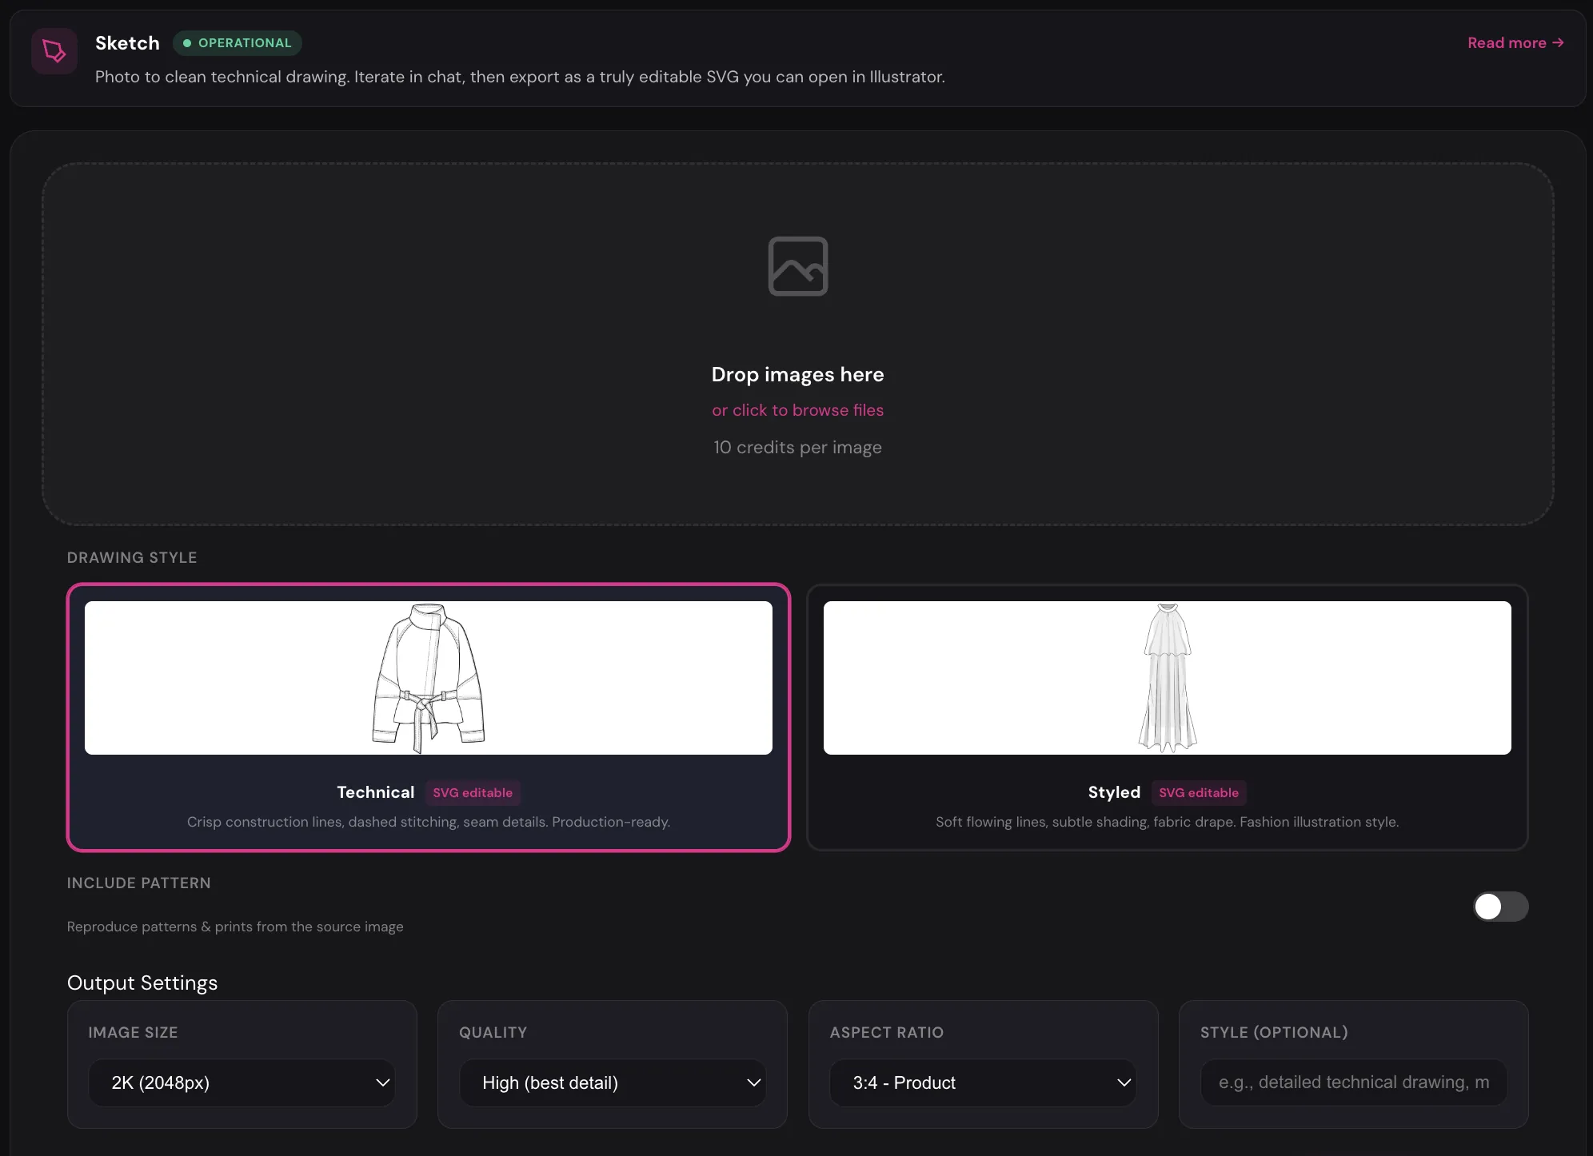
Task: Click 'Photo to clean technical drawing' description
Action: 520,77
